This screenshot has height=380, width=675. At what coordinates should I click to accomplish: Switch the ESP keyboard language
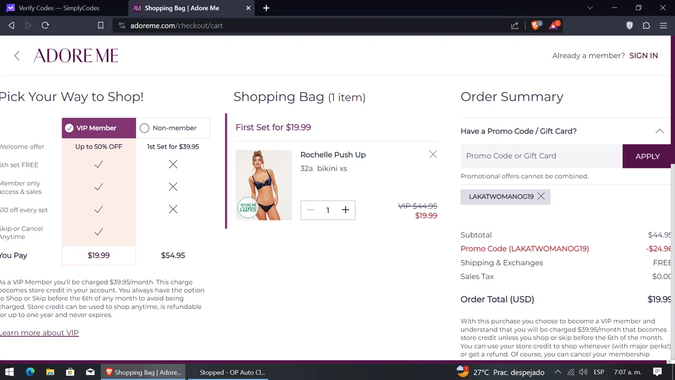pyautogui.click(x=598, y=372)
